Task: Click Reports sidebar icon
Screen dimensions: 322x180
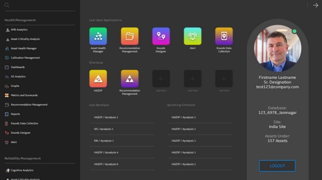Action: [7, 114]
